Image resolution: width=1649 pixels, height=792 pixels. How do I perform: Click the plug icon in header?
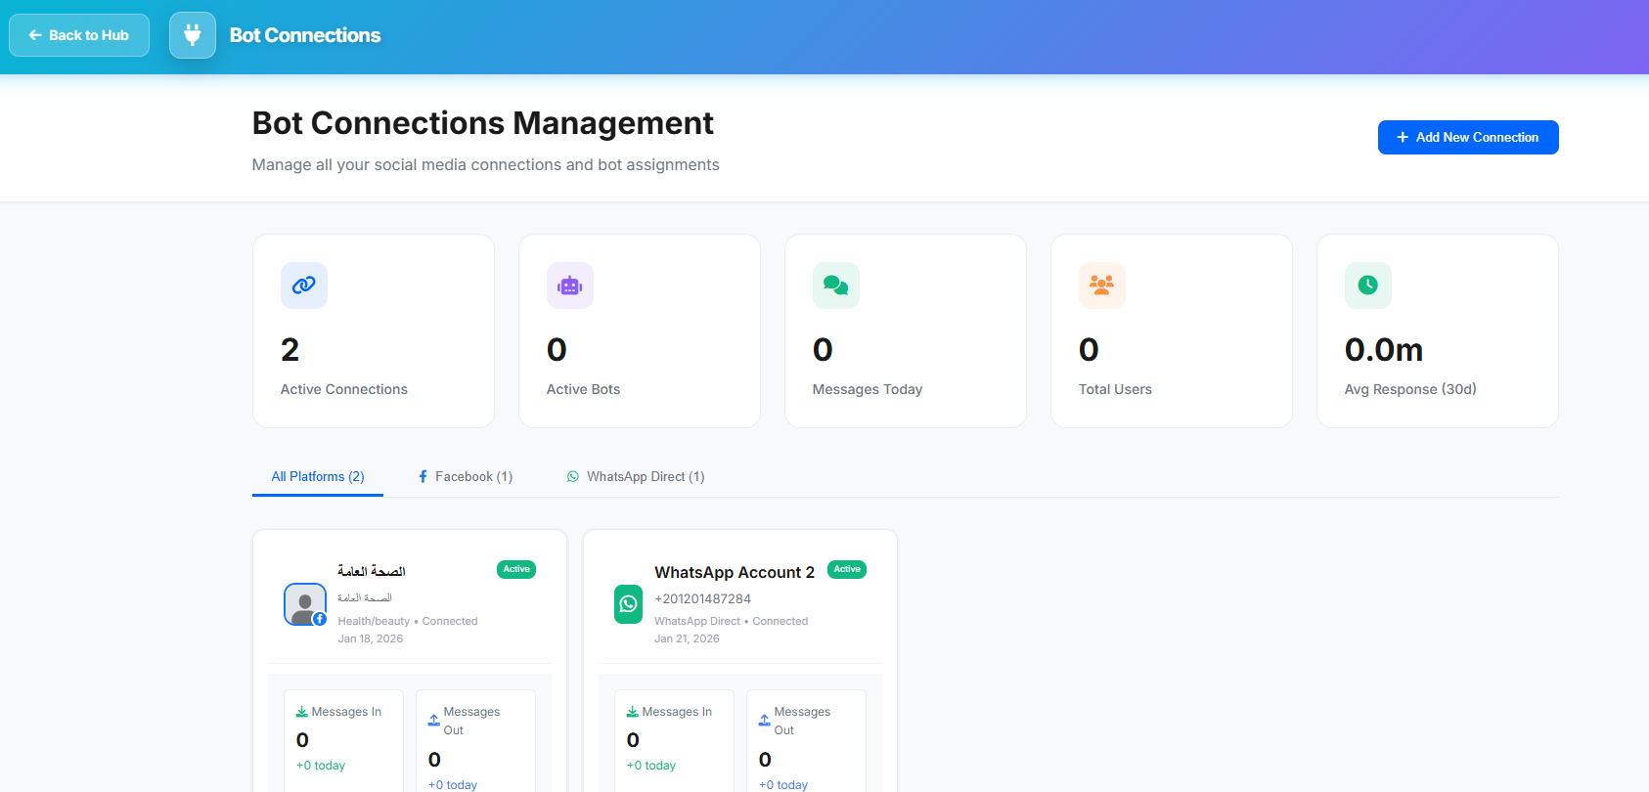tap(193, 35)
